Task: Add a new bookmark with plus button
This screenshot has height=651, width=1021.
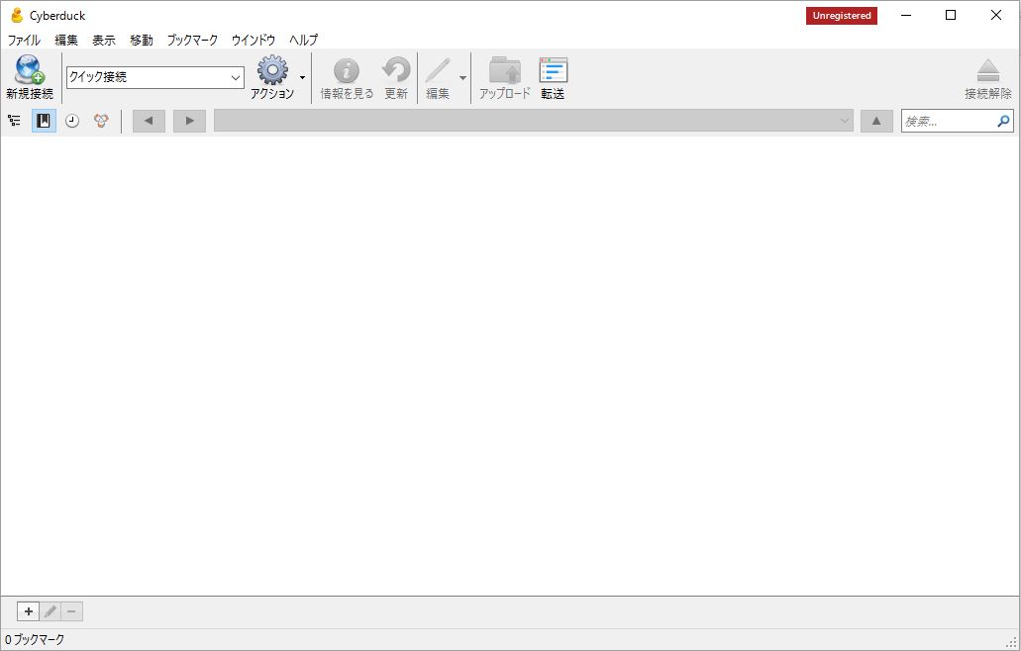Action: coord(28,611)
